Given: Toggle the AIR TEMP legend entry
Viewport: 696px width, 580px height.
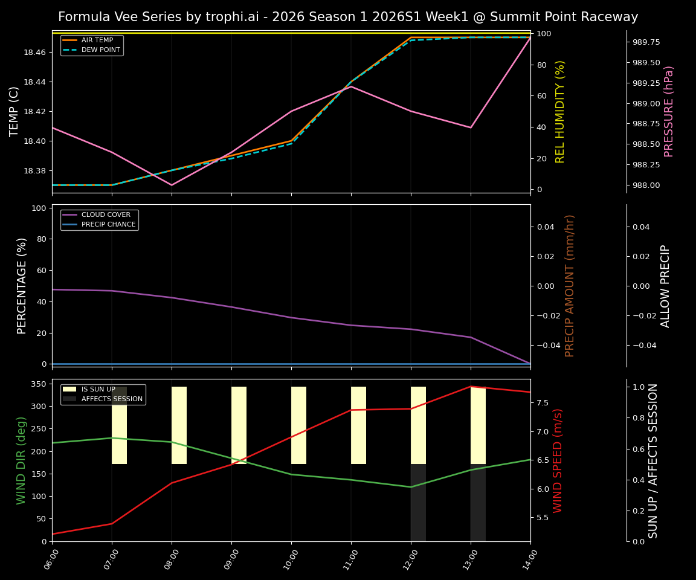Looking at the screenshot, I should pyautogui.click(x=94, y=40).
